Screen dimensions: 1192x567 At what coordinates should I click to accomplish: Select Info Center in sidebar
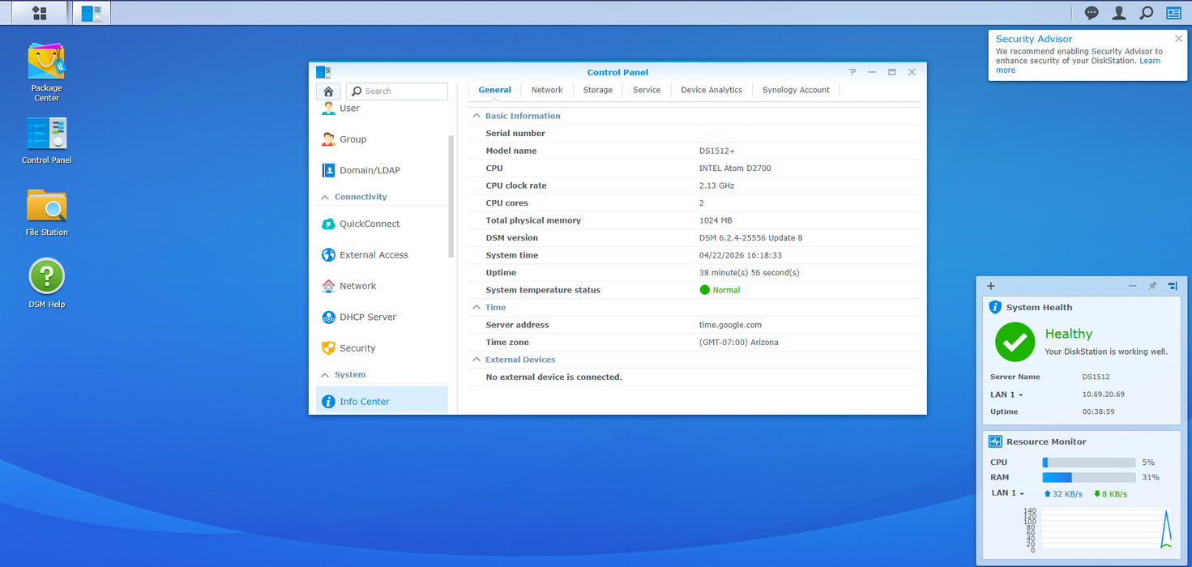tap(382, 401)
